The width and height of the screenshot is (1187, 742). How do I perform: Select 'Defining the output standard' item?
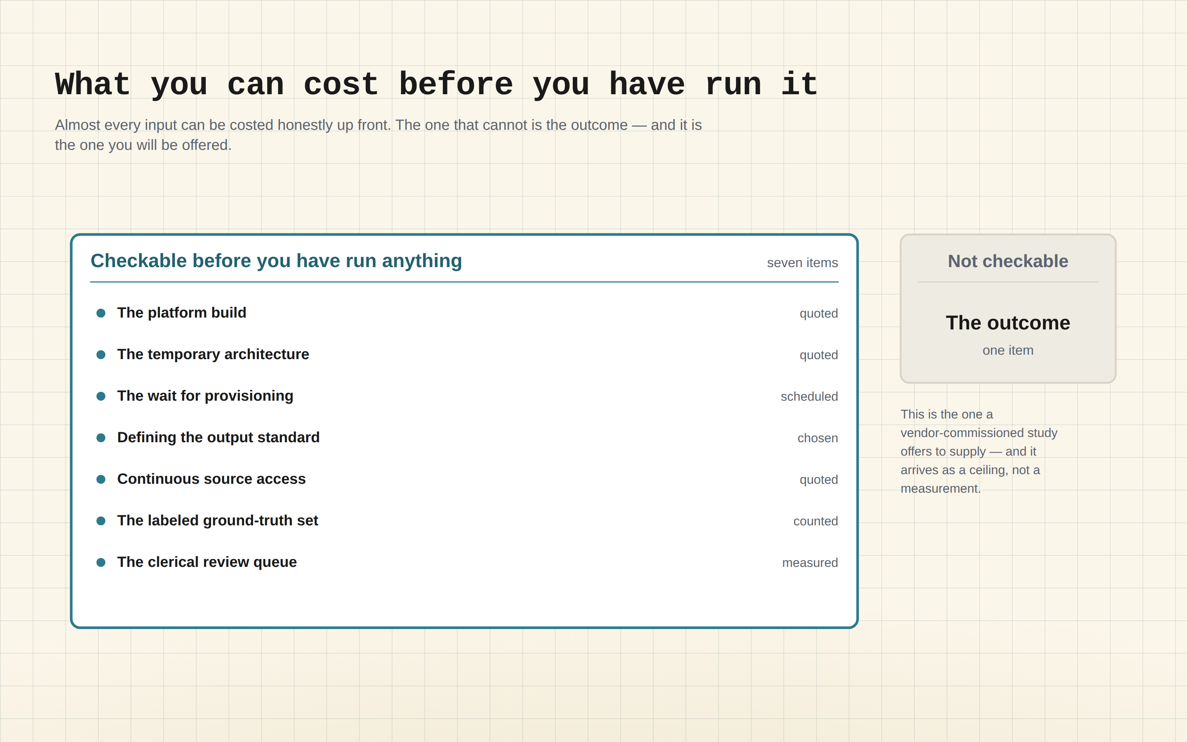coord(218,437)
